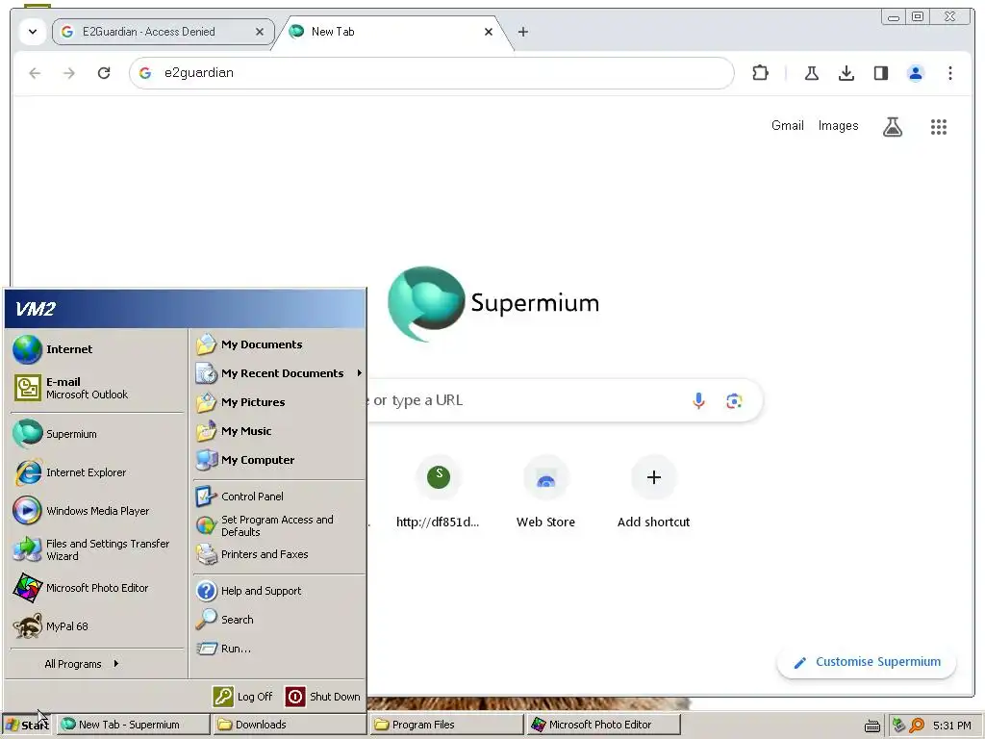Close the New Tab tab
This screenshot has height=739, width=985.
click(488, 32)
